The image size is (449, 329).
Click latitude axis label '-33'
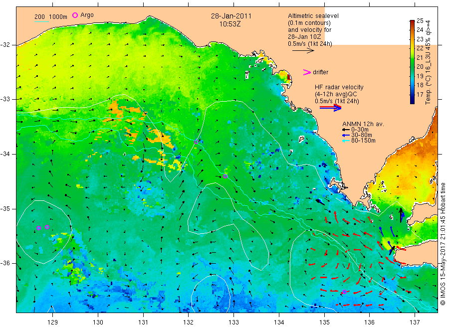tap(5, 99)
